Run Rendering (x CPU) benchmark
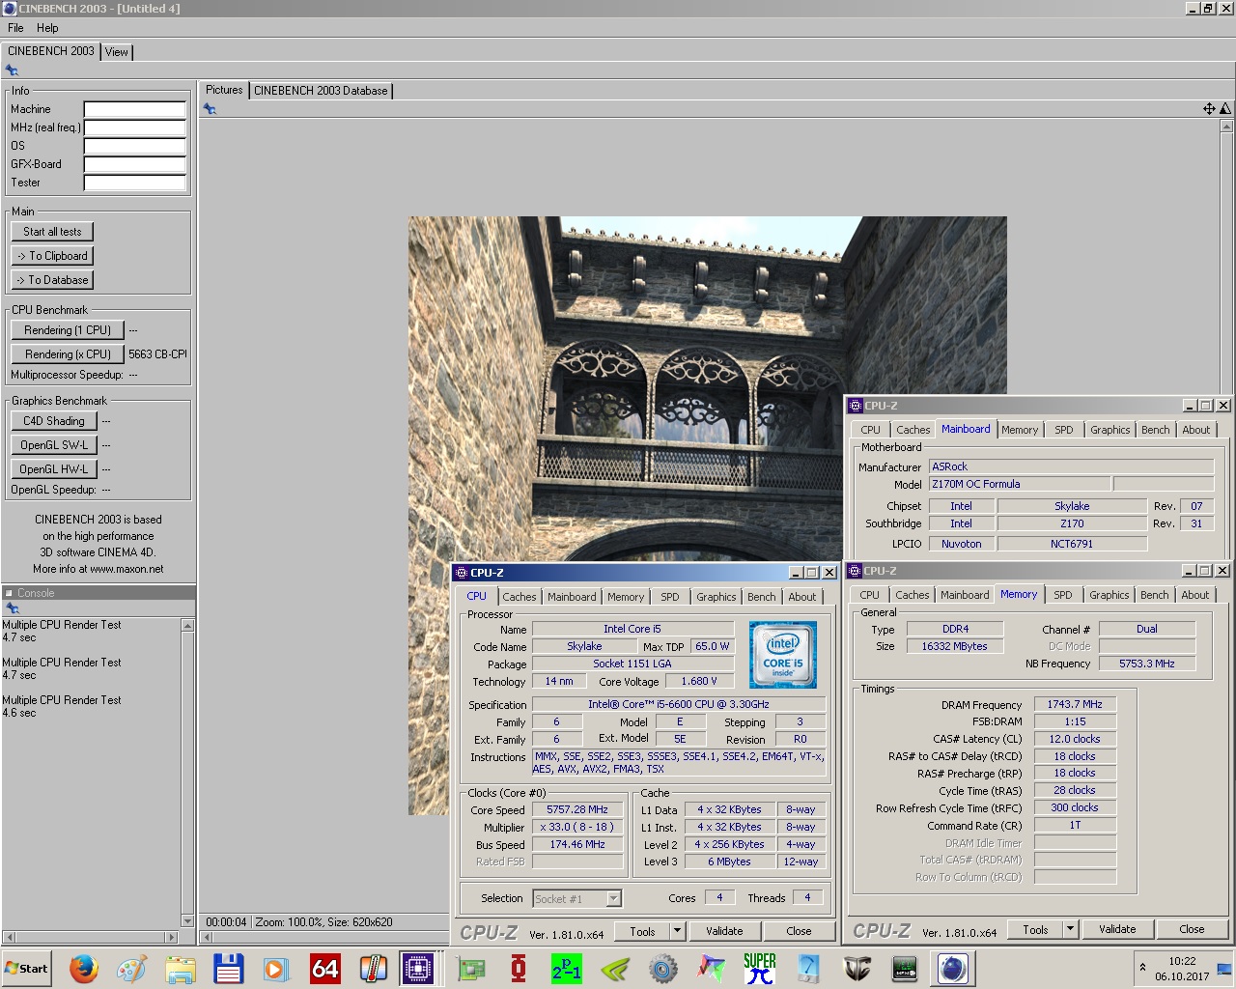1236x989 pixels. click(x=68, y=354)
